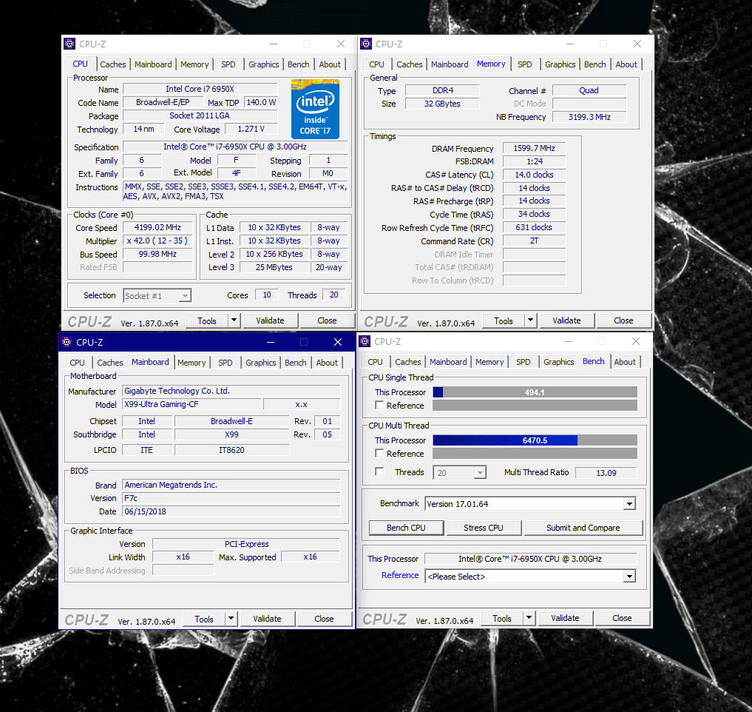Click the CPU-Z app icon in the Memory window title bar
Viewport: 752px width, 712px height.
(366, 44)
